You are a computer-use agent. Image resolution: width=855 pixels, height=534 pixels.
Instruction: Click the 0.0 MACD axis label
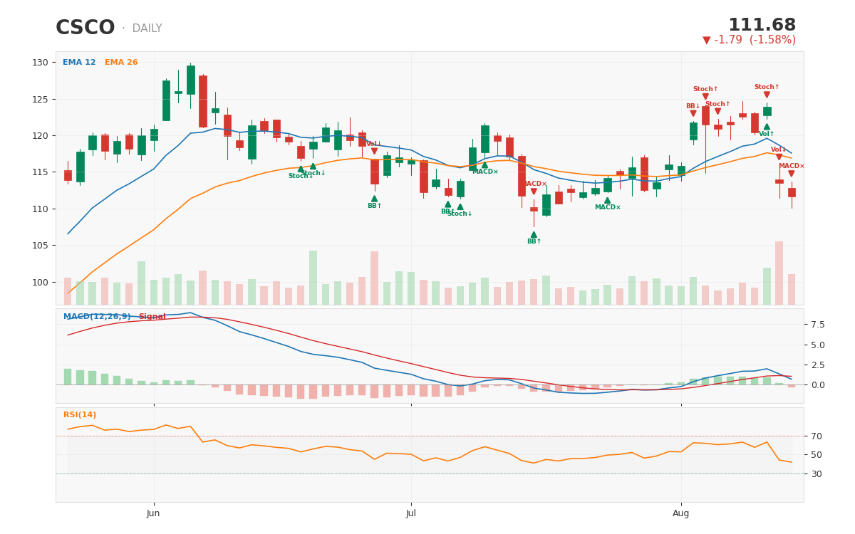click(817, 385)
